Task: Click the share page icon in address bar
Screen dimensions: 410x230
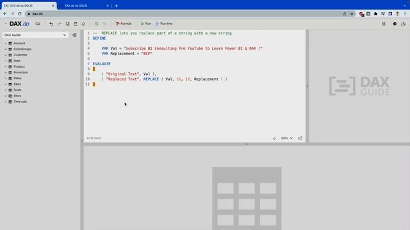Action: pyautogui.click(x=345, y=14)
